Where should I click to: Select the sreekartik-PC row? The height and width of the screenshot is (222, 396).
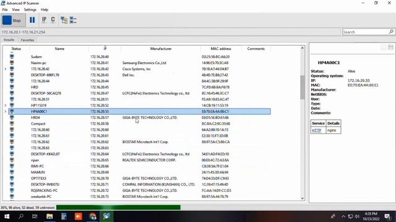point(139,197)
